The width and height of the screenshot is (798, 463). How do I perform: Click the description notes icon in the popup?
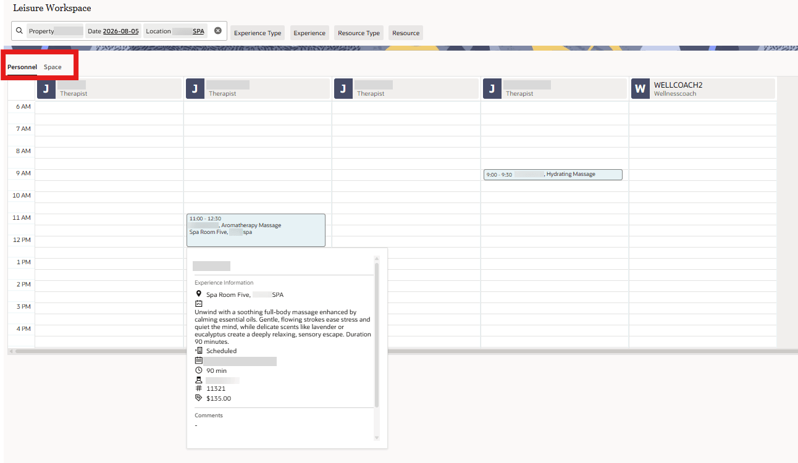pyautogui.click(x=198, y=304)
